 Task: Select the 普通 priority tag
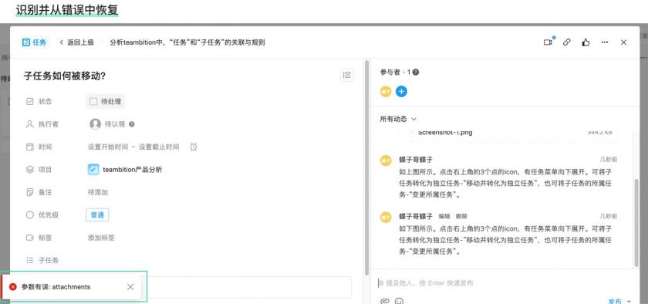(97, 215)
